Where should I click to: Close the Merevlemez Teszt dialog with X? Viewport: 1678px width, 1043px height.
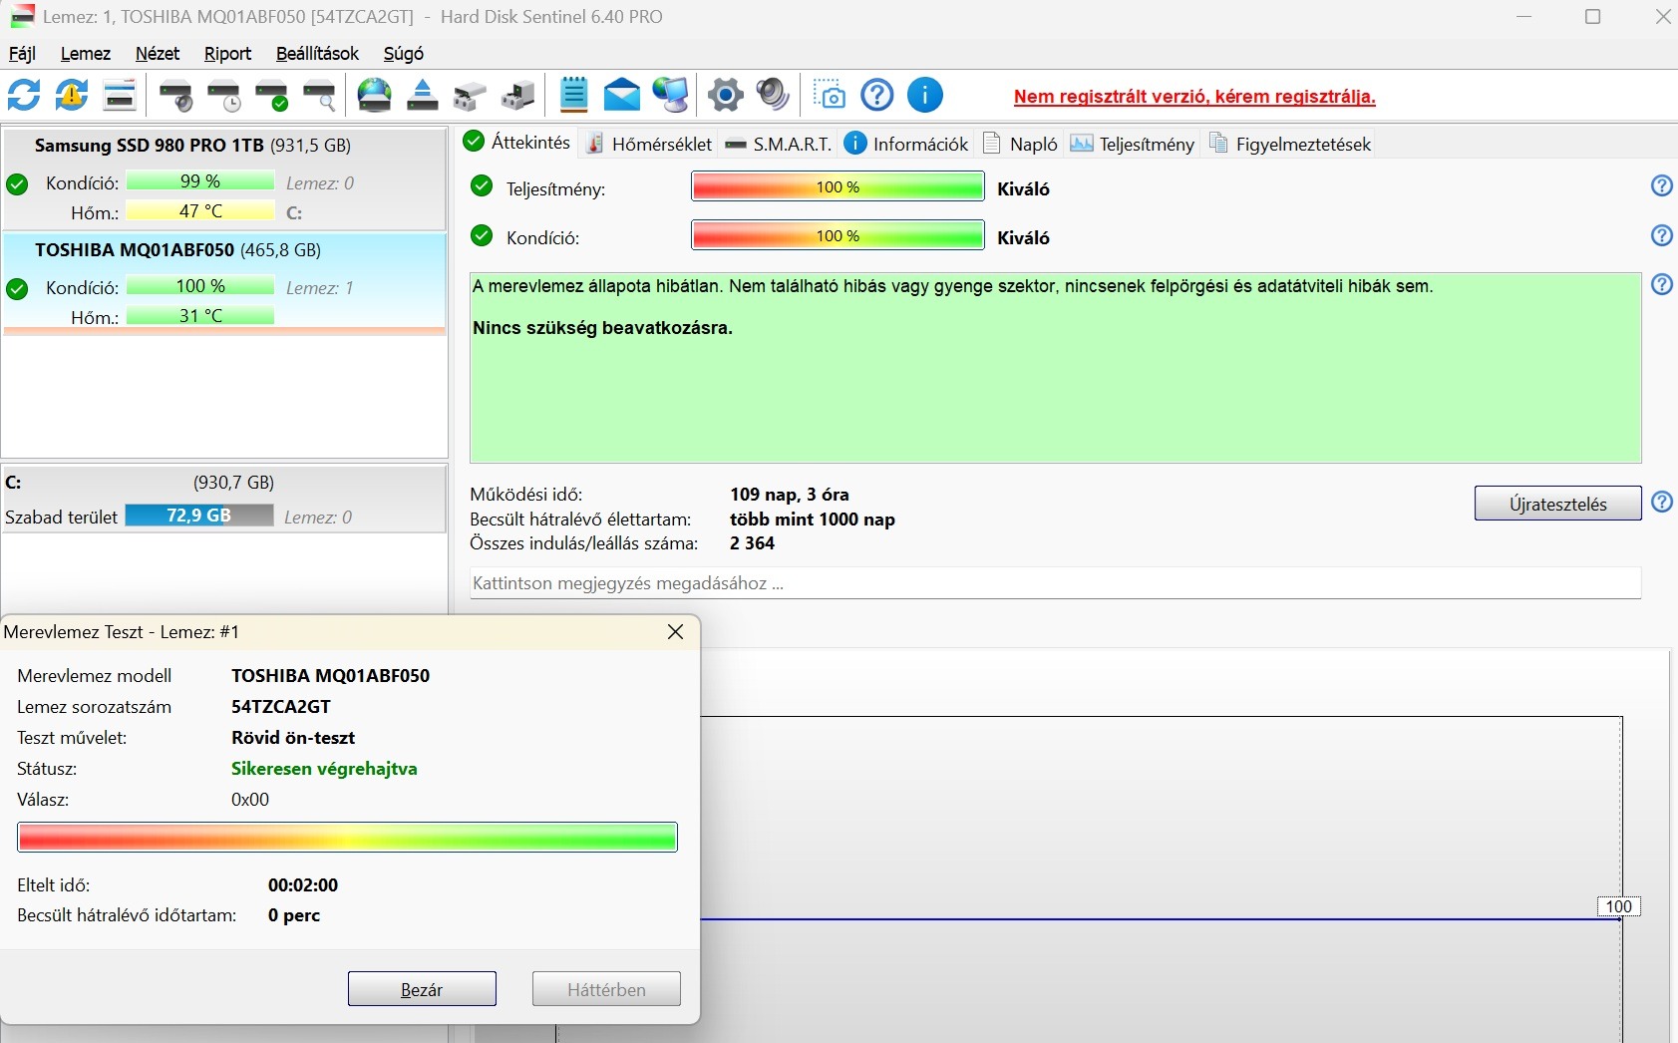pyautogui.click(x=675, y=632)
